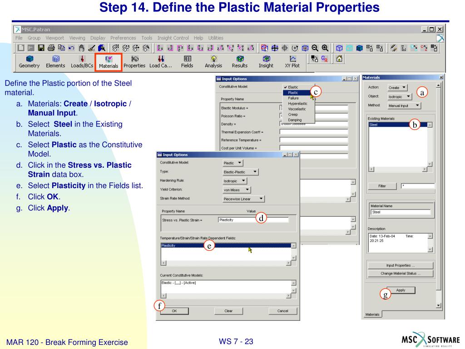Open the Preferences menu
The height and width of the screenshot is (349, 465).
click(x=123, y=38)
